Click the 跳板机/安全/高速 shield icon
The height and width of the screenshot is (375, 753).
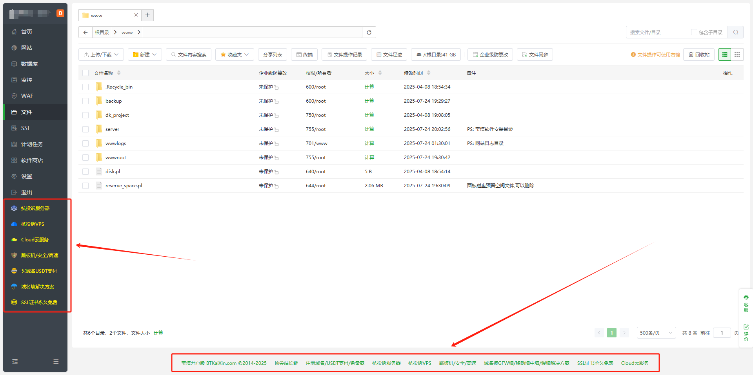[14, 255]
